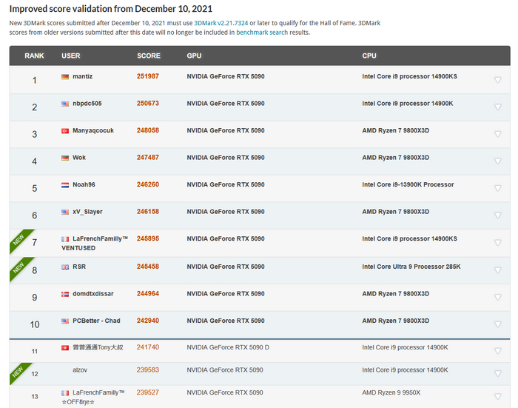Expand details for rank 7 row
The image size is (518, 408).
(497, 243)
